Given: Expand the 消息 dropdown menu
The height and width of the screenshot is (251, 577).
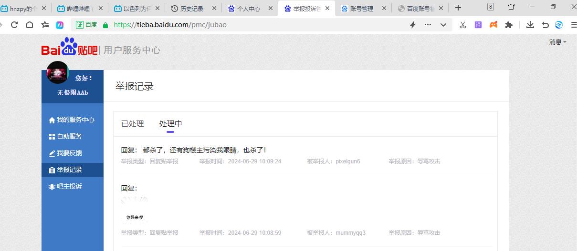Looking at the screenshot, I should (557, 42).
